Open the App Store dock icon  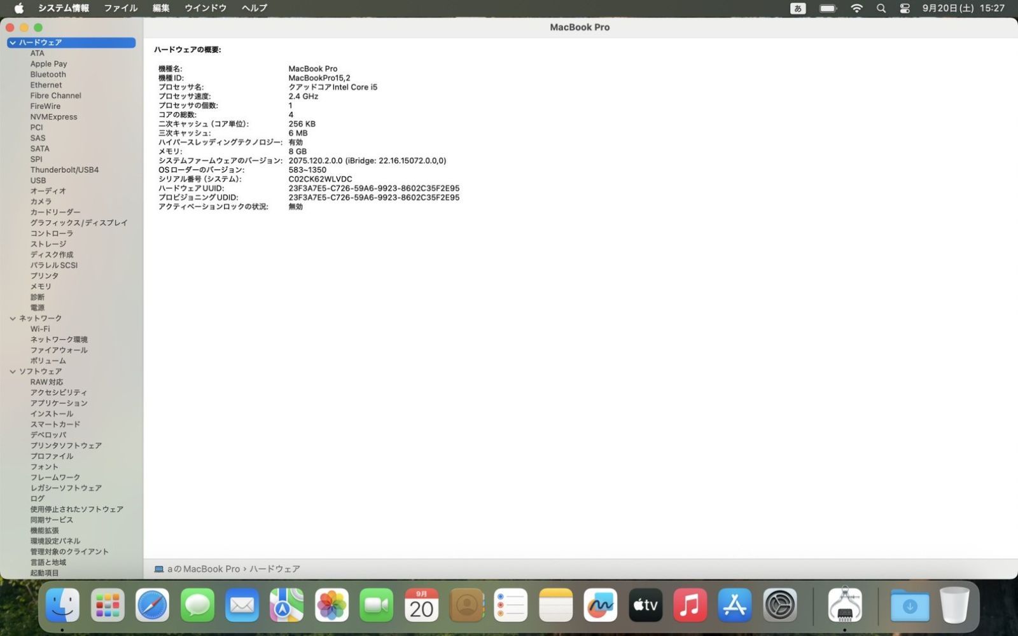pyautogui.click(x=735, y=605)
